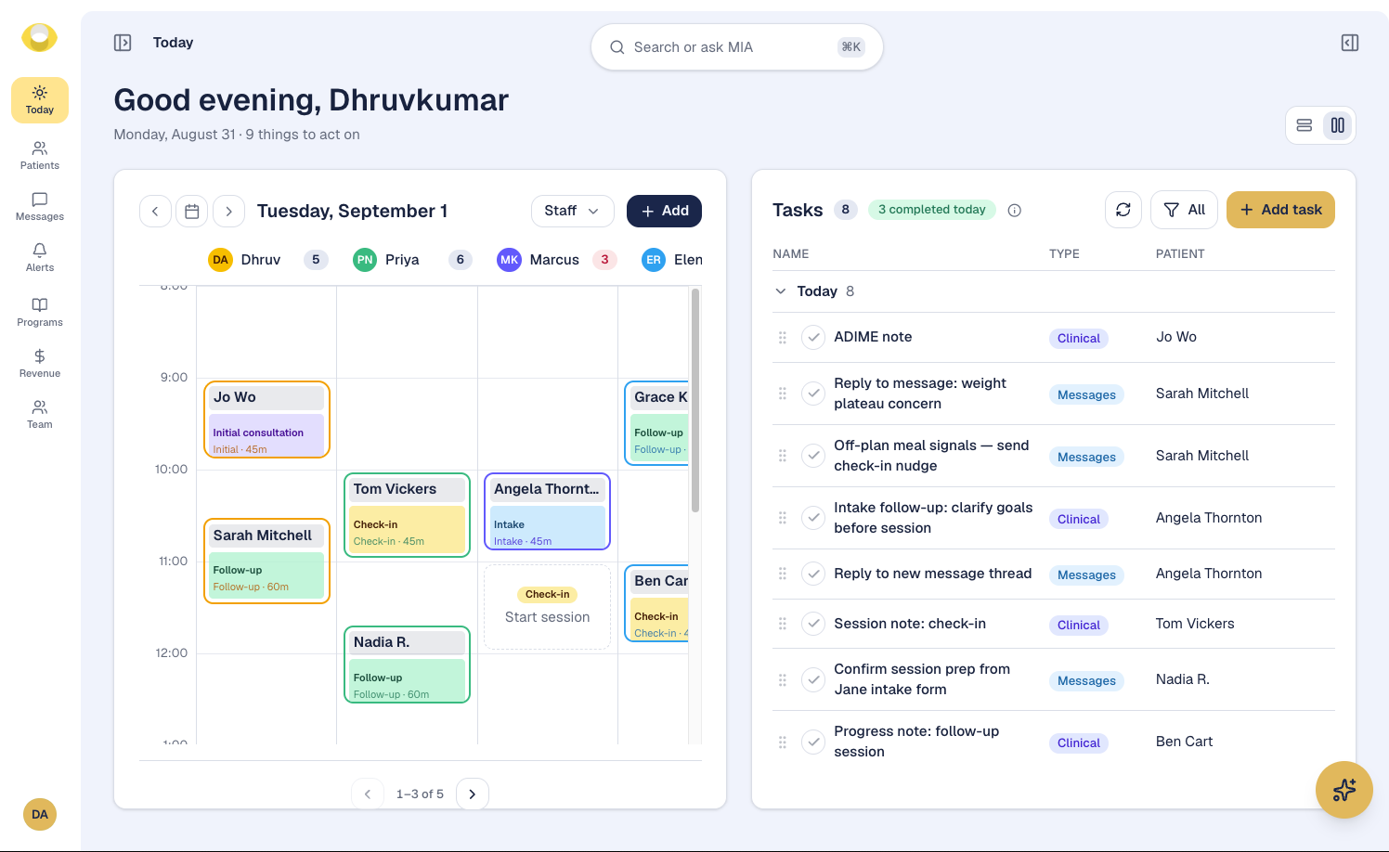
Task: Open the MIA sparkle assistant button
Action: point(1344,790)
